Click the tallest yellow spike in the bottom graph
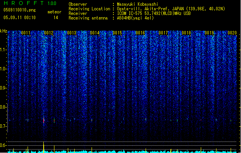 [44, 147]
